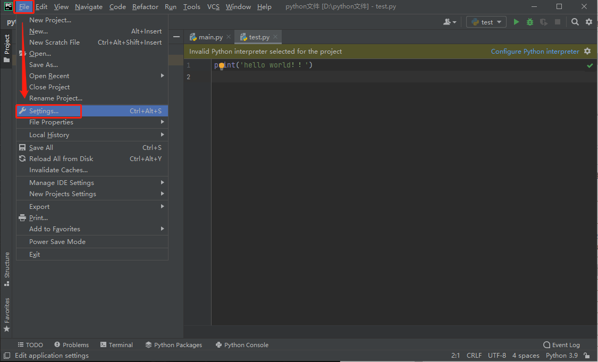Choose Save All menu item
The height and width of the screenshot is (362, 598).
click(x=92, y=147)
